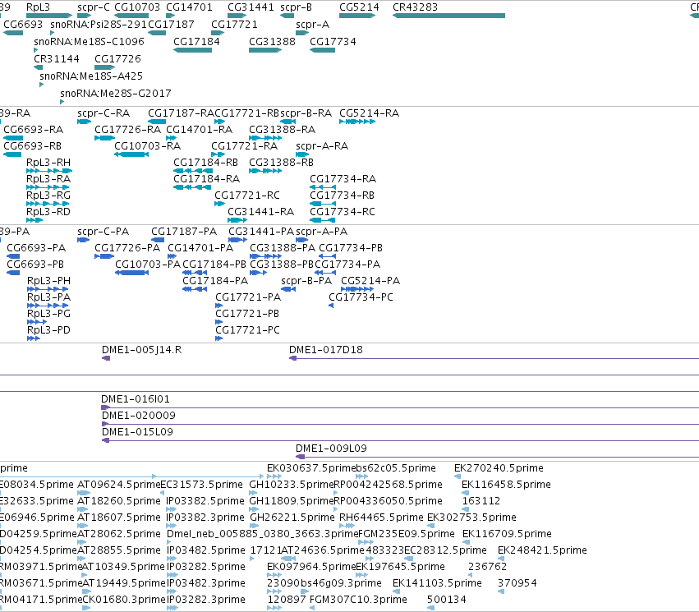This screenshot has width=699, height=612.
Task: Click the scpr-C-RA transcript label
Action: [103, 113]
